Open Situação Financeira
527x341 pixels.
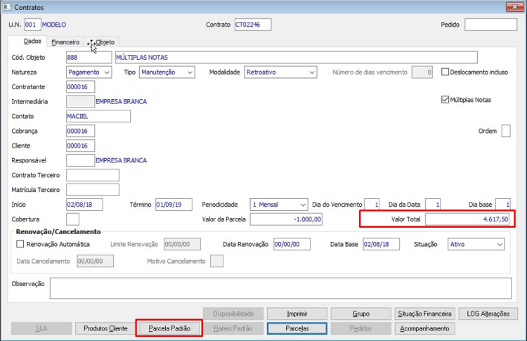[425, 314]
